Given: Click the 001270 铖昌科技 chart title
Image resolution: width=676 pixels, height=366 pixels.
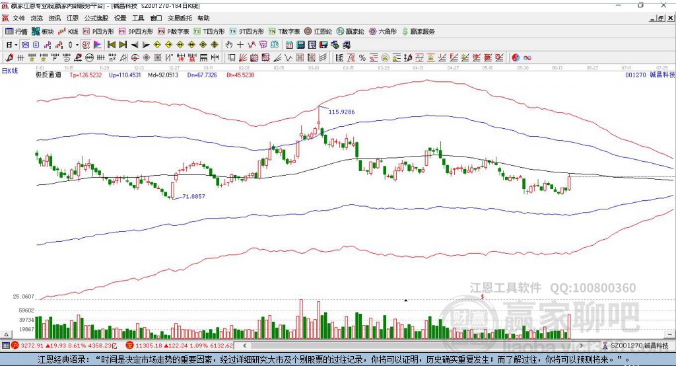Looking at the screenshot, I should click(x=650, y=75).
